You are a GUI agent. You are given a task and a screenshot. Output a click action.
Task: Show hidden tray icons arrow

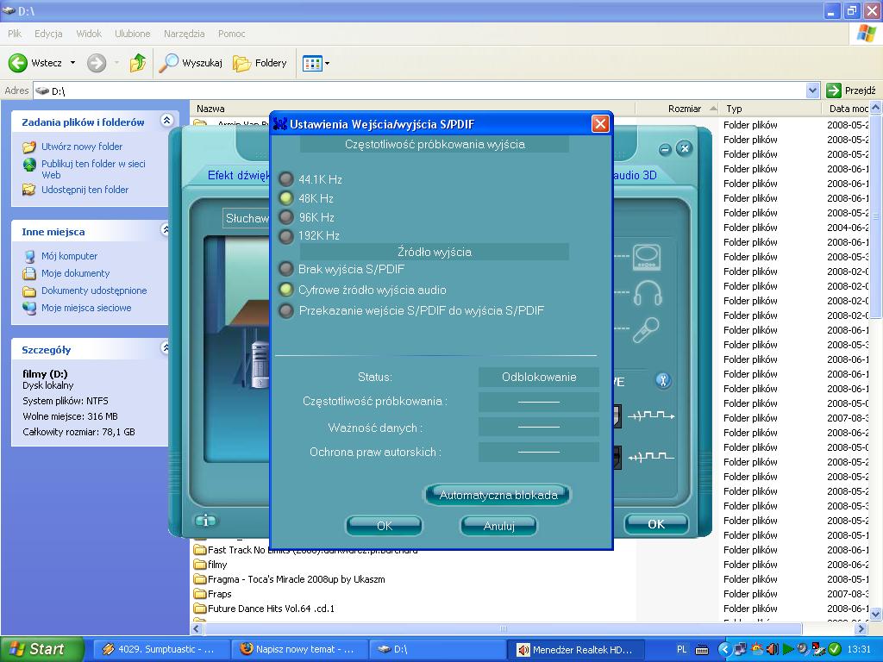[724, 649]
